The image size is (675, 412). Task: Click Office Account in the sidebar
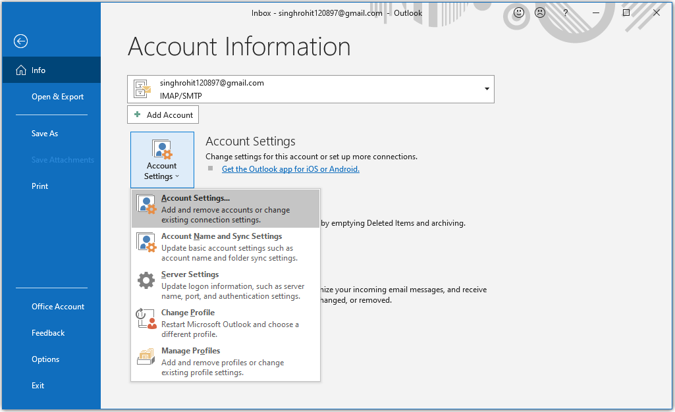click(57, 306)
